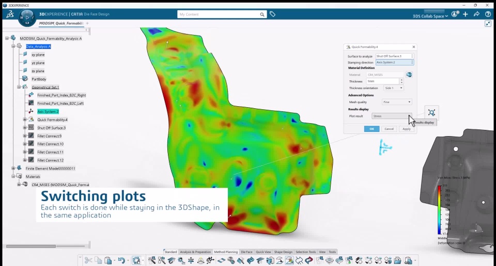This screenshot has width=496, height=266.
Task: Select CR4_MISES material tree item
Action: click(60, 185)
